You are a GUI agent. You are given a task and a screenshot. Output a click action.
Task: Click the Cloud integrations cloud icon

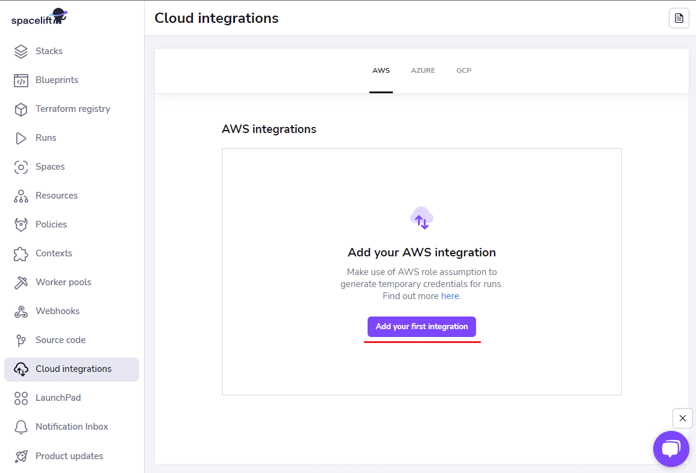21,369
